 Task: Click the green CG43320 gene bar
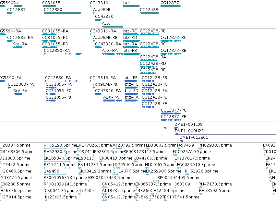point(98,20)
